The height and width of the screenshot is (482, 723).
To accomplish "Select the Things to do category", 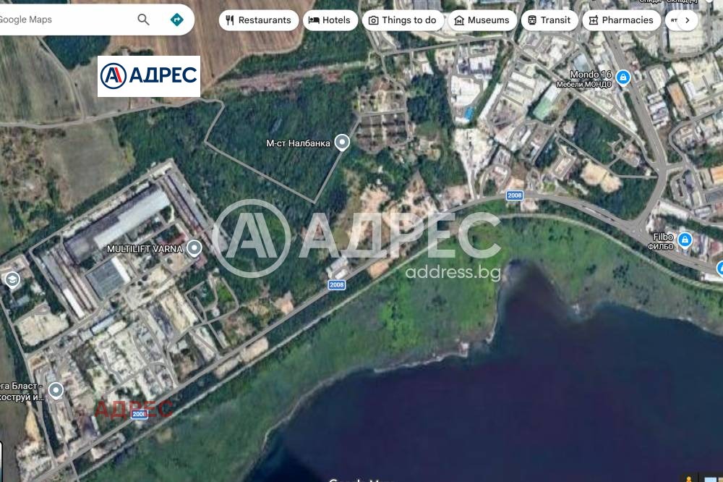I will (403, 20).
